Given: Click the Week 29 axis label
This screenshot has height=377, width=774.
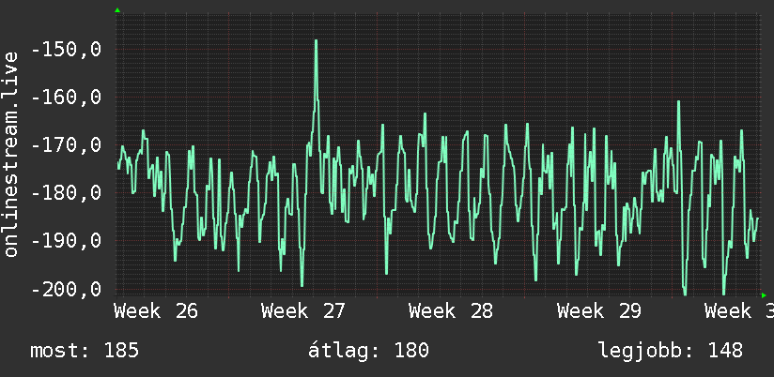Looking at the screenshot, I should pyautogui.click(x=598, y=311).
